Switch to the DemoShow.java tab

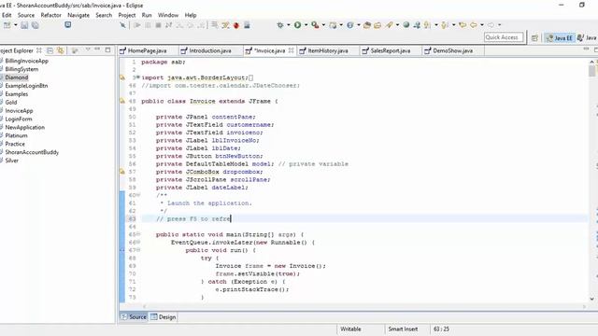452,50
